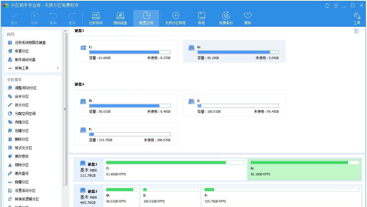The image size is (367, 207).
Task: Select the D: partition card
Action: coord(126,105)
